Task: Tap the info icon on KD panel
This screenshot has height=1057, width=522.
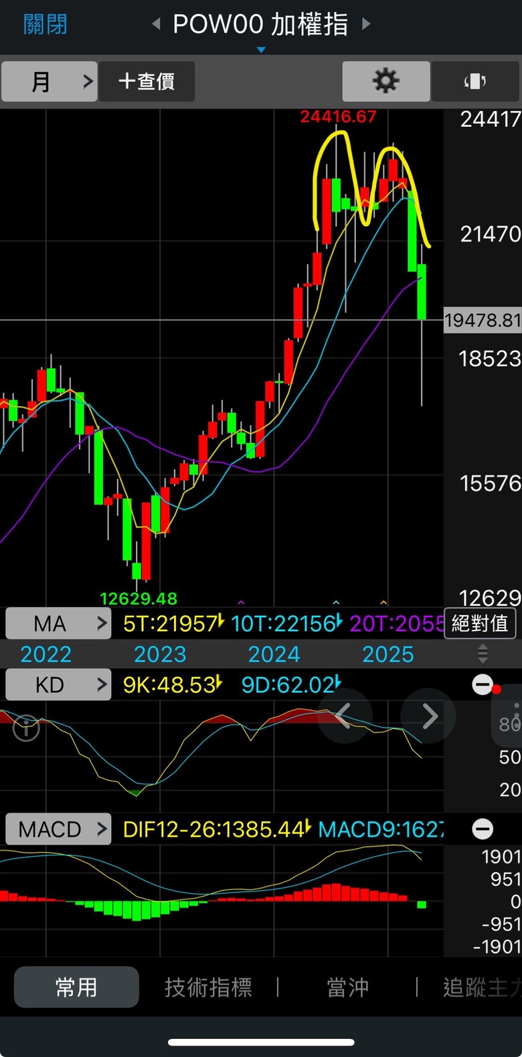Action: point(27,728)
